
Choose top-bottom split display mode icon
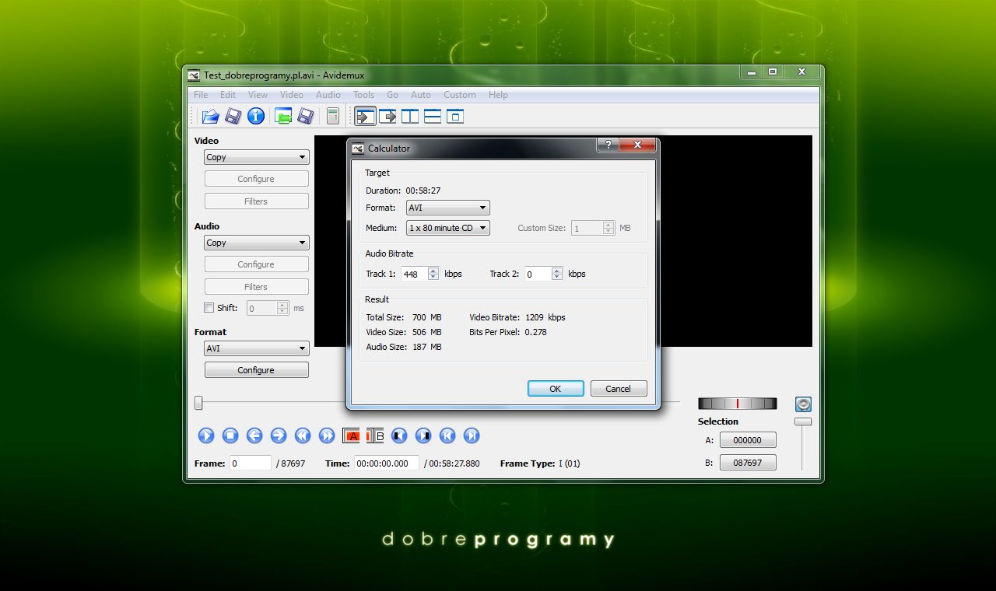point(433,117)
